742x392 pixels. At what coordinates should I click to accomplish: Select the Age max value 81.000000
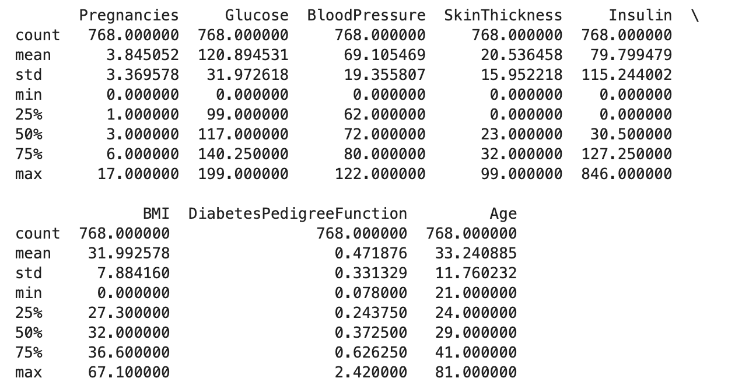476,373
